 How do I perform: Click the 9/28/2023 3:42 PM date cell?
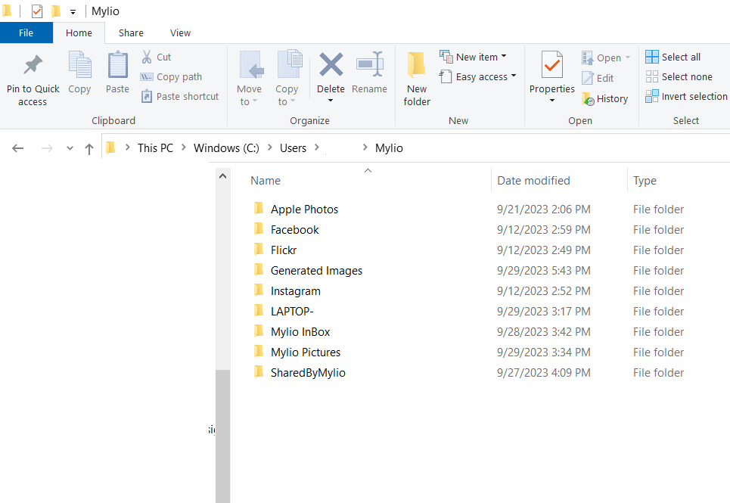point(543,332)
